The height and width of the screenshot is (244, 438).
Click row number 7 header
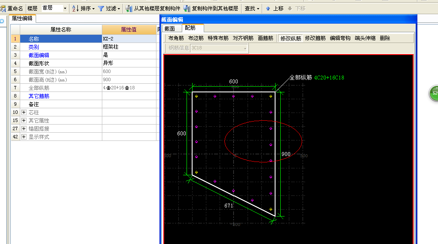(x=15, y=88)
